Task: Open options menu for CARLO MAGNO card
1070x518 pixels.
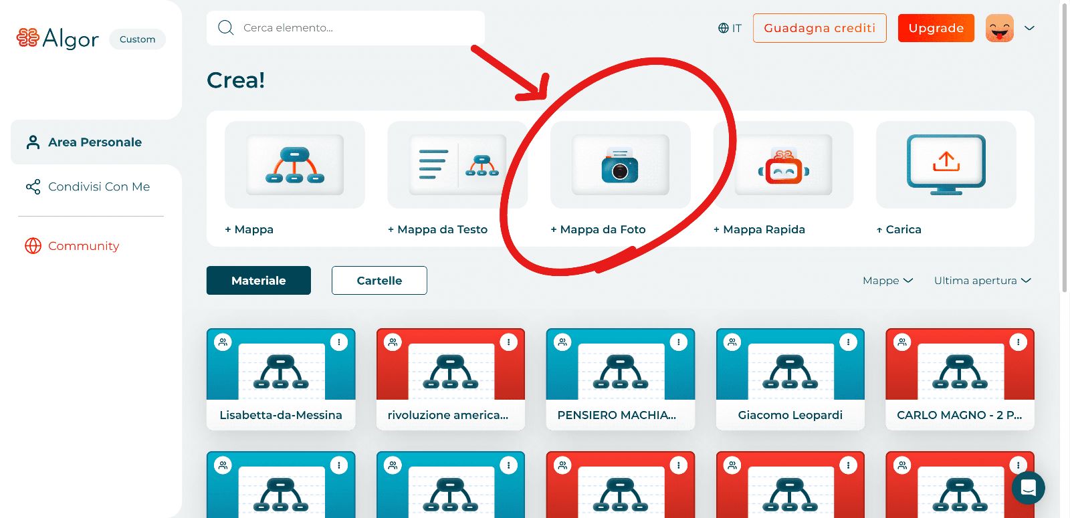Action: click(1019, 342)
